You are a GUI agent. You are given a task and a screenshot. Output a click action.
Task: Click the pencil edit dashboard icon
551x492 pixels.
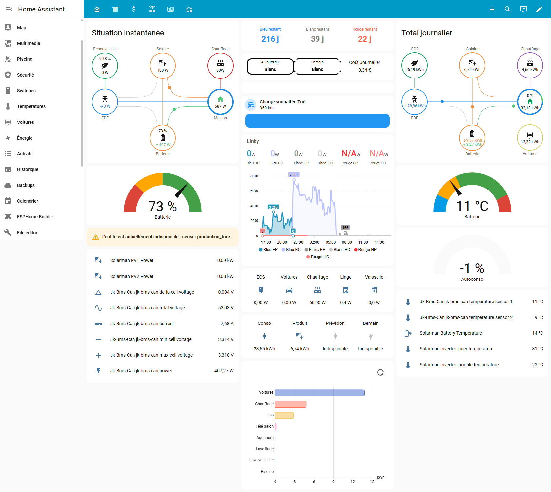[539, 9]
